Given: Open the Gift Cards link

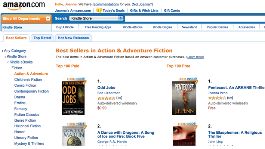Looking at the screenshot, I should pyautogui.click(x=172, y=10).
